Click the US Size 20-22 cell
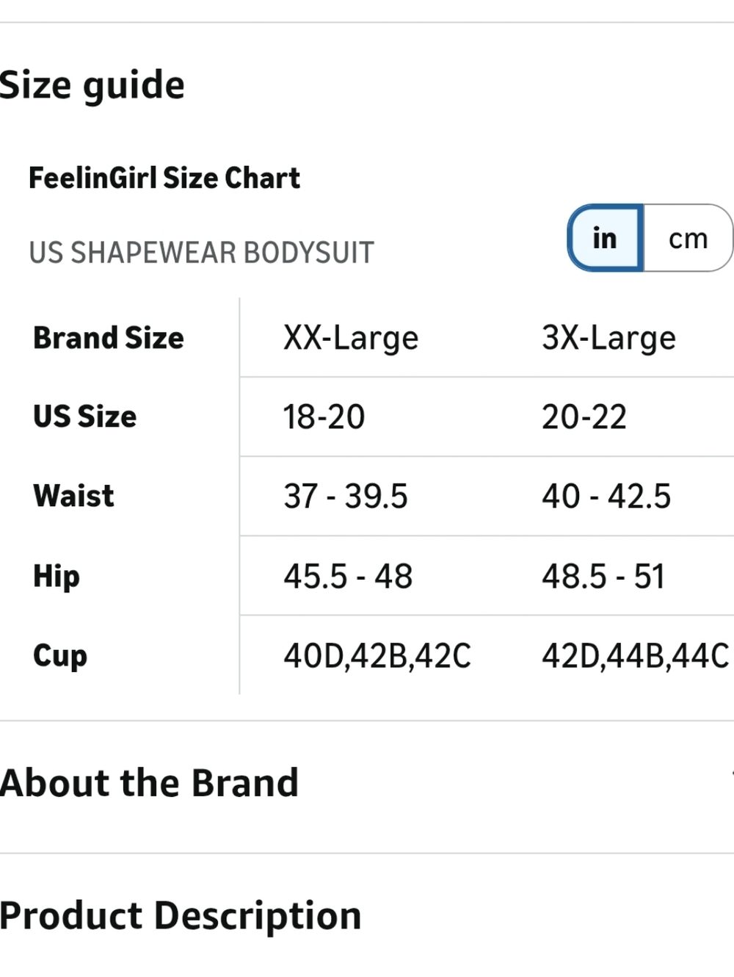The width and height of the screenshot is (734, 977). tap(584, 417)
